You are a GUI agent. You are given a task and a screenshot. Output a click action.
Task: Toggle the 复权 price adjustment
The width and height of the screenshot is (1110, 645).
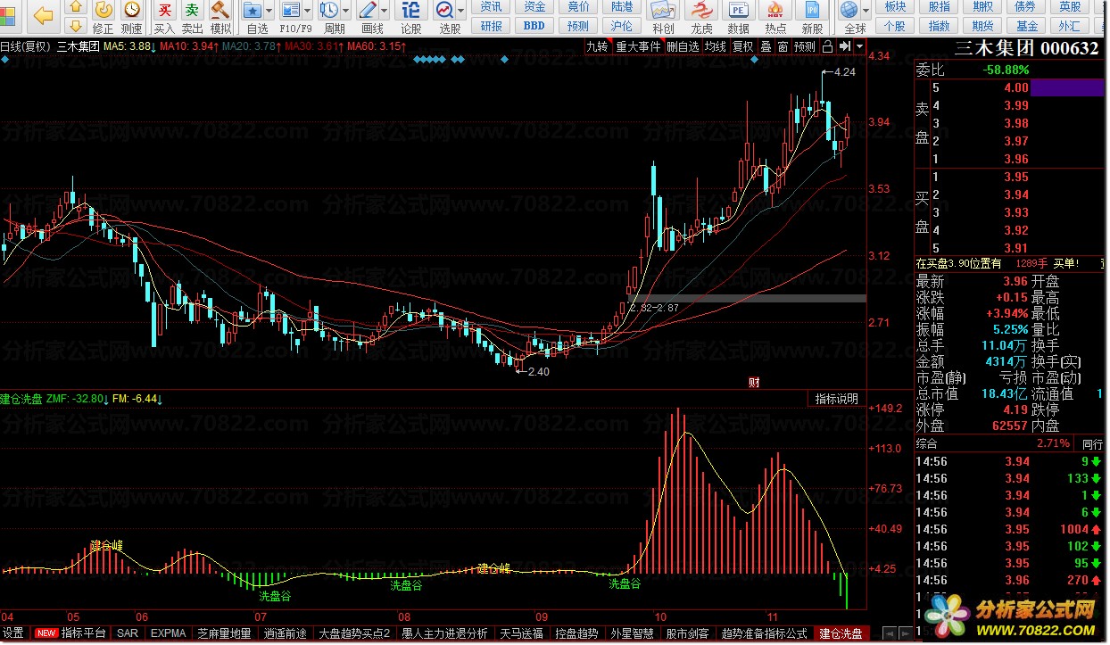point(743,46)
